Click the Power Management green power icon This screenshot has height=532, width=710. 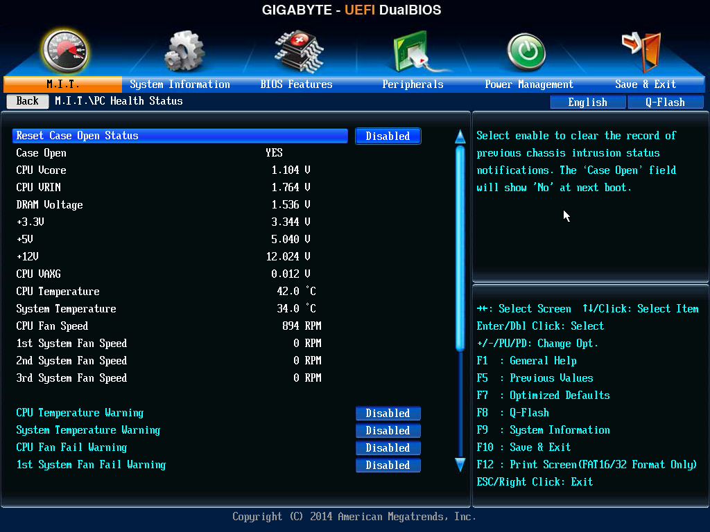(526, 53)
